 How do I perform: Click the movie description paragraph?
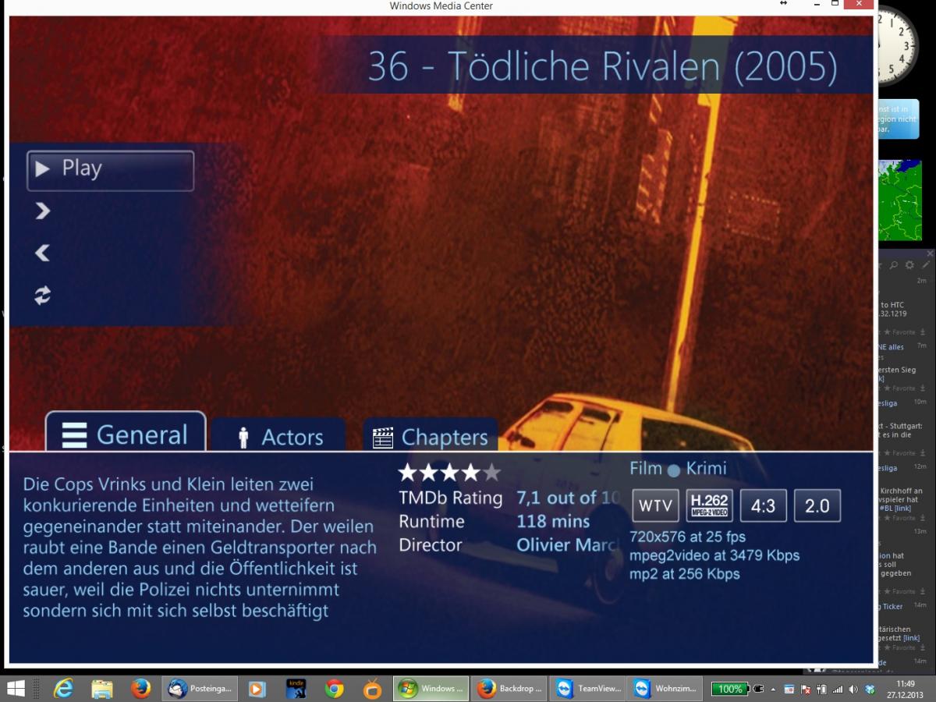point(200,548)
